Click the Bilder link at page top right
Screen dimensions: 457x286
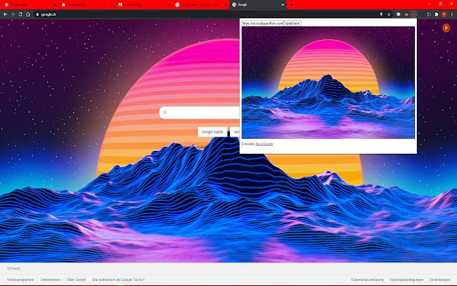point(424,28)
